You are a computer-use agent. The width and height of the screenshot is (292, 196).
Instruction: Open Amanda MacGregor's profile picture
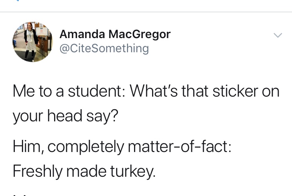point(33,41)
